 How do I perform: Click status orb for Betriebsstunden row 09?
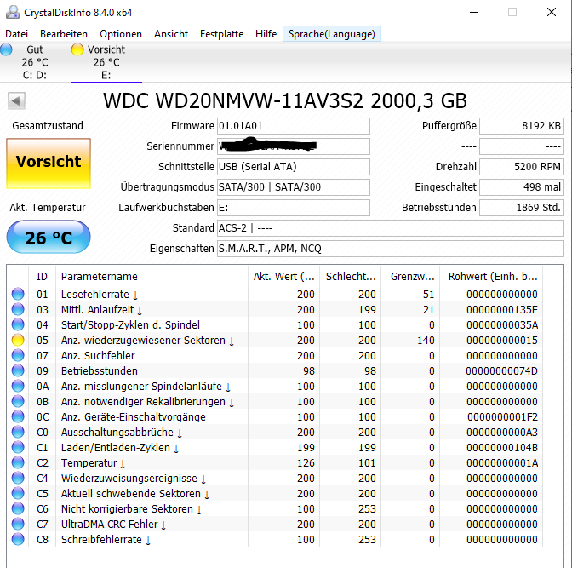18,370
